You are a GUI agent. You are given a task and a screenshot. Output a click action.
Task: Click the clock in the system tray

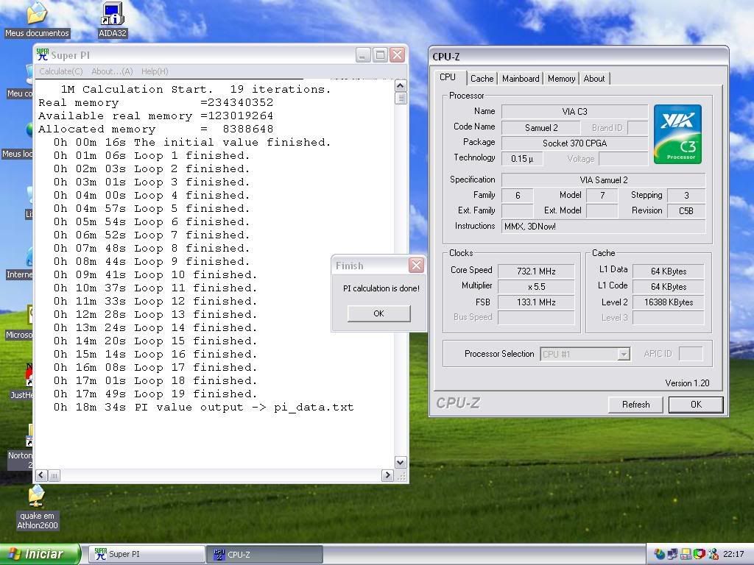(x=733, y=554)
